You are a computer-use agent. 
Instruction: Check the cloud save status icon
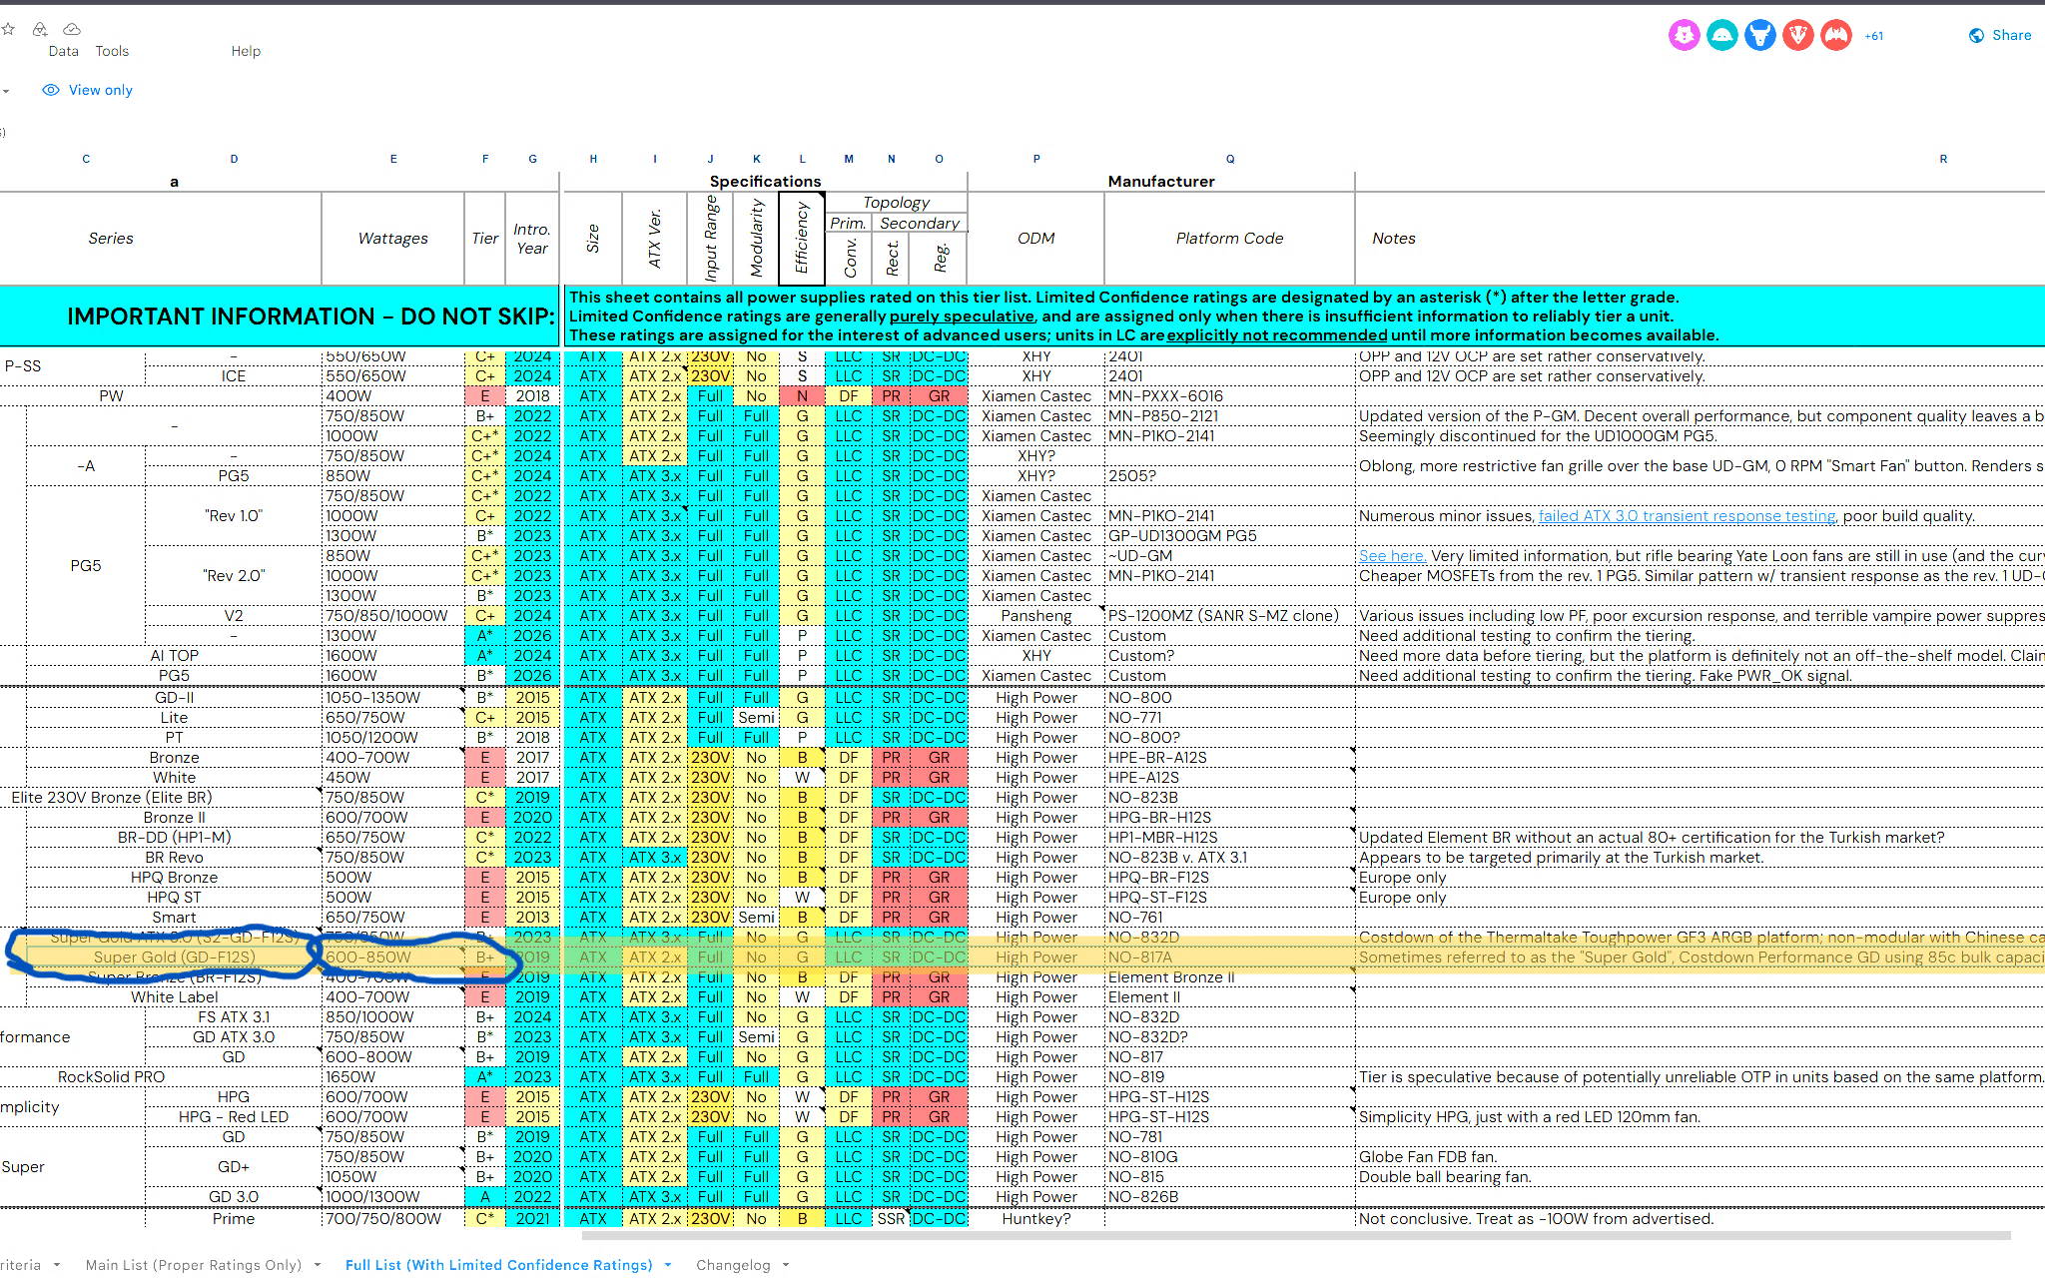click(72, 29)
